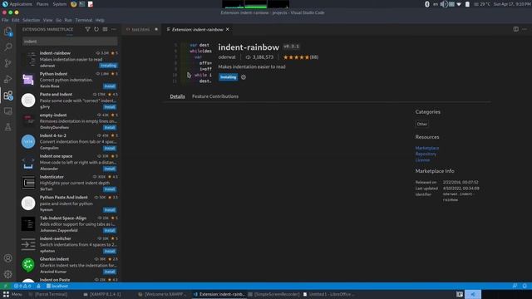
Task: Click Installing button on indent-rainbow page
Action: 228,77
